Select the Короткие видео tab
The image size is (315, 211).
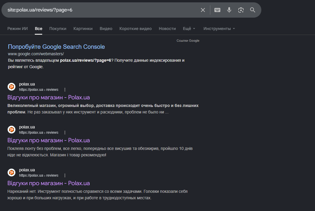pos(135,29)
